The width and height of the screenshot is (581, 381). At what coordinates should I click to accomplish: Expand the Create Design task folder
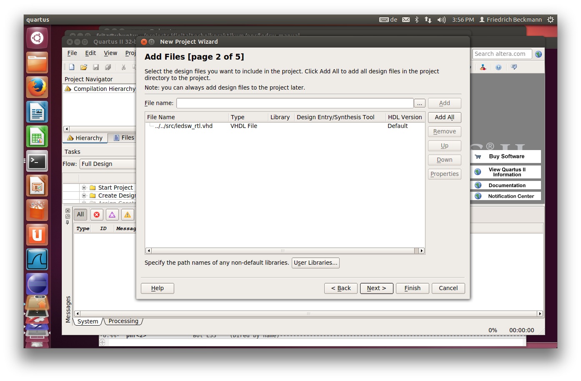pyautogui.click(x=84, y=196)
